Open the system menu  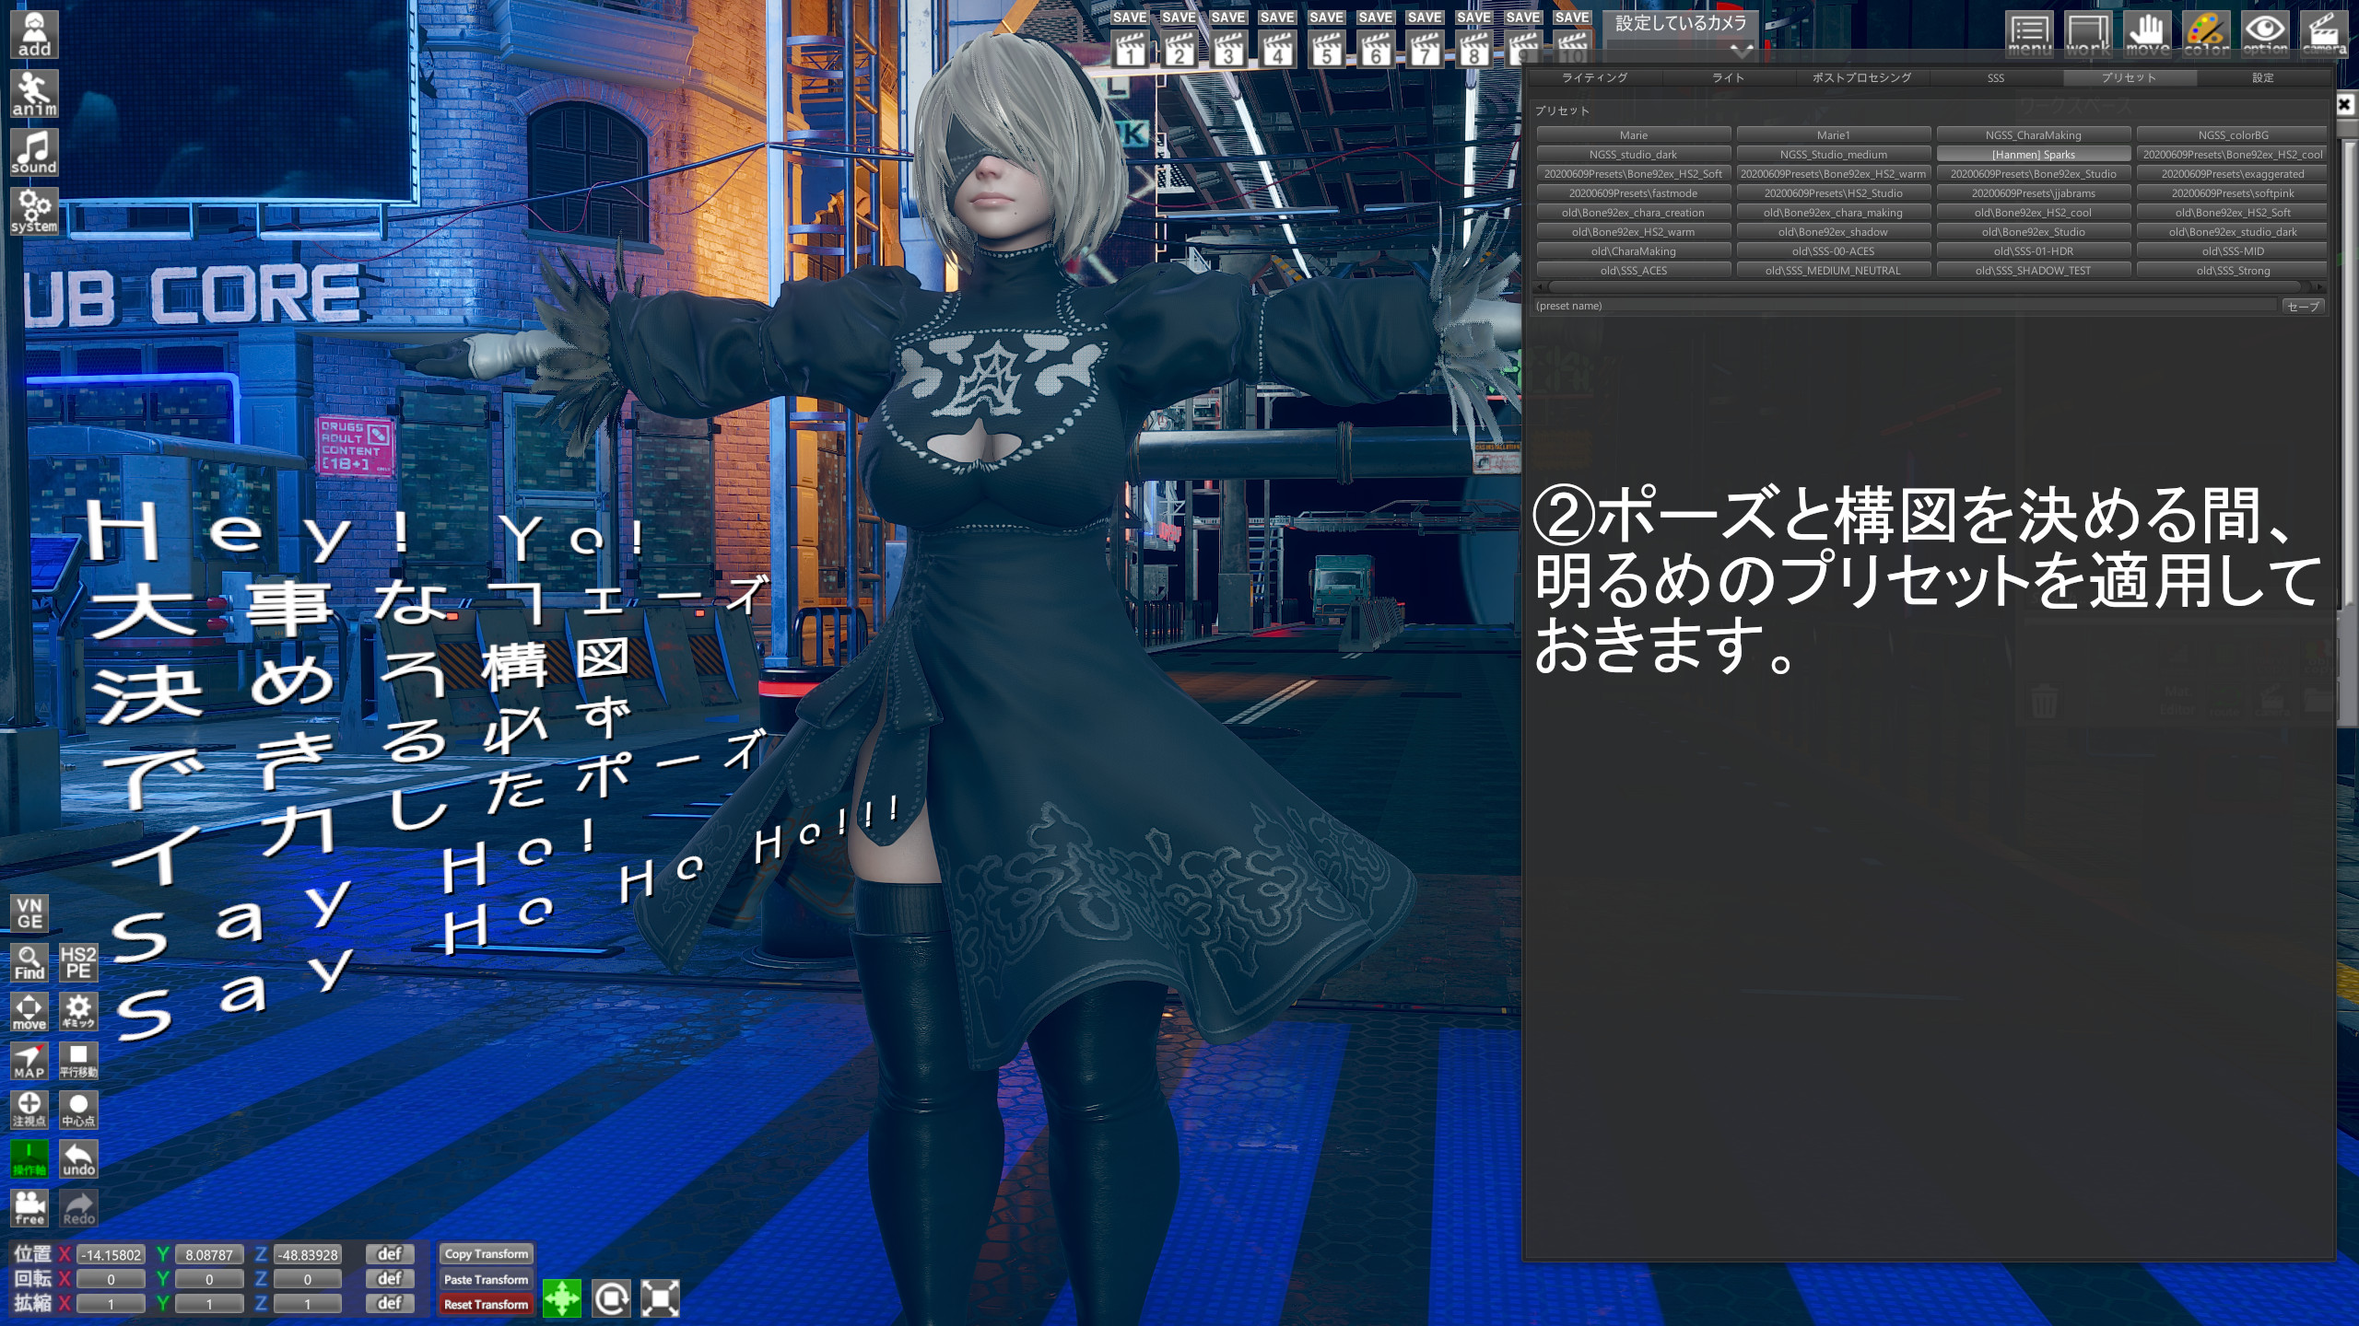pos(34,212)
